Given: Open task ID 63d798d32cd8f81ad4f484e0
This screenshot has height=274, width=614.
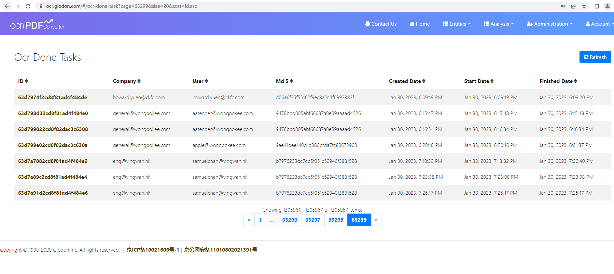Looking at the screenshot, I should (x=53, y=113).
